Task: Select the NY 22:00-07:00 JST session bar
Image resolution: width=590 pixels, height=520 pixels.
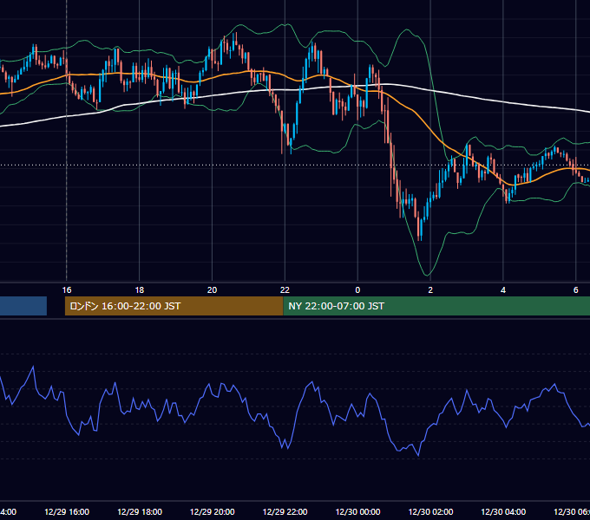Action: click(436, 306)
